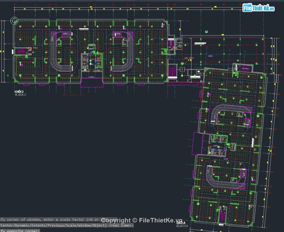Select the right U-shaped ramp in Block C
Image resolution: width=284 pixels, height=232 pixels.
122,52
